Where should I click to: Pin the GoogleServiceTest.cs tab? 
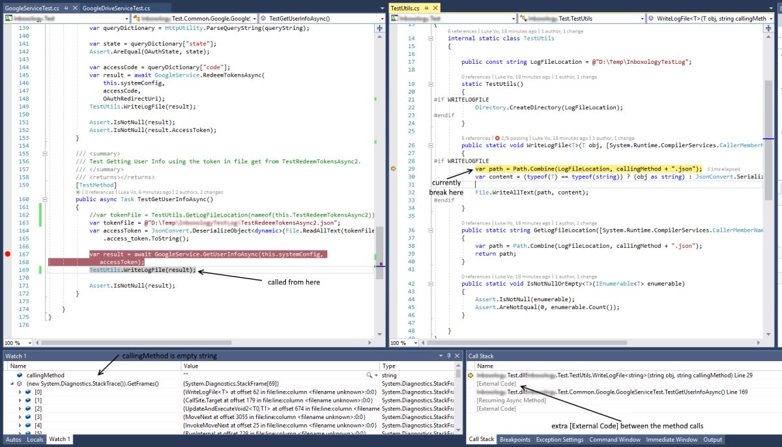point(65,8)
